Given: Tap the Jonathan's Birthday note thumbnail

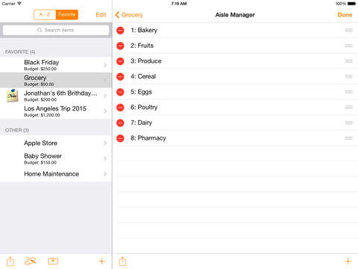Looking at the screenshot, I should pyautogui.click(x=12, y=96).
